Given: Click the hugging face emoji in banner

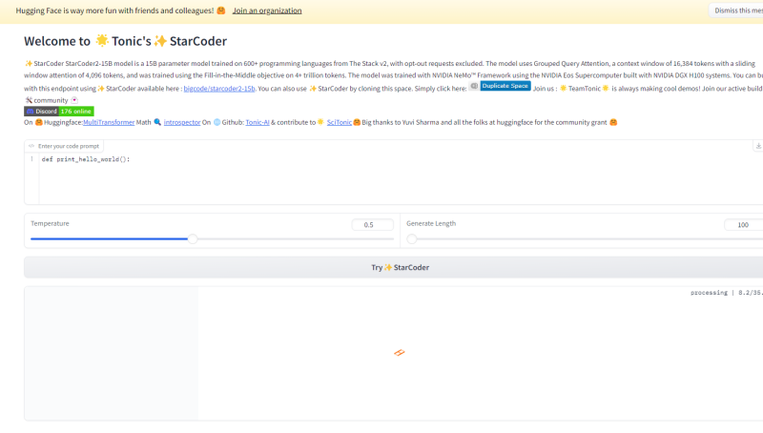Looking at the screenshot, I should click(x=221, y=10).
